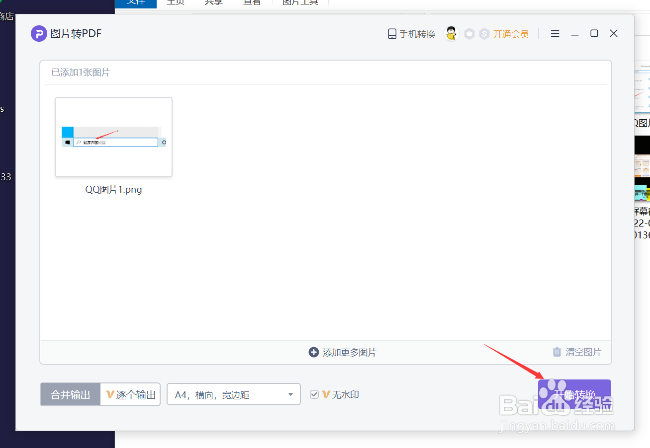Select the QQ图片1.png thumbnail
The image size is (650, 448).
click(x=113, y=137)
